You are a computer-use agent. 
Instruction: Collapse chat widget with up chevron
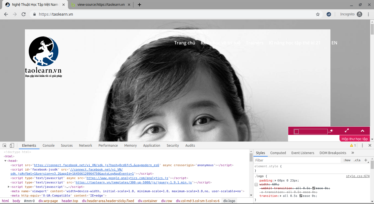[x=362, y=131]
